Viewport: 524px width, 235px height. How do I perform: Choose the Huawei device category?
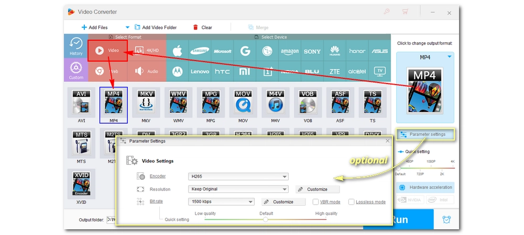click(334, 51)
